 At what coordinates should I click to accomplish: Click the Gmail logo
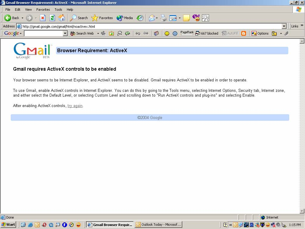point(32,51)
